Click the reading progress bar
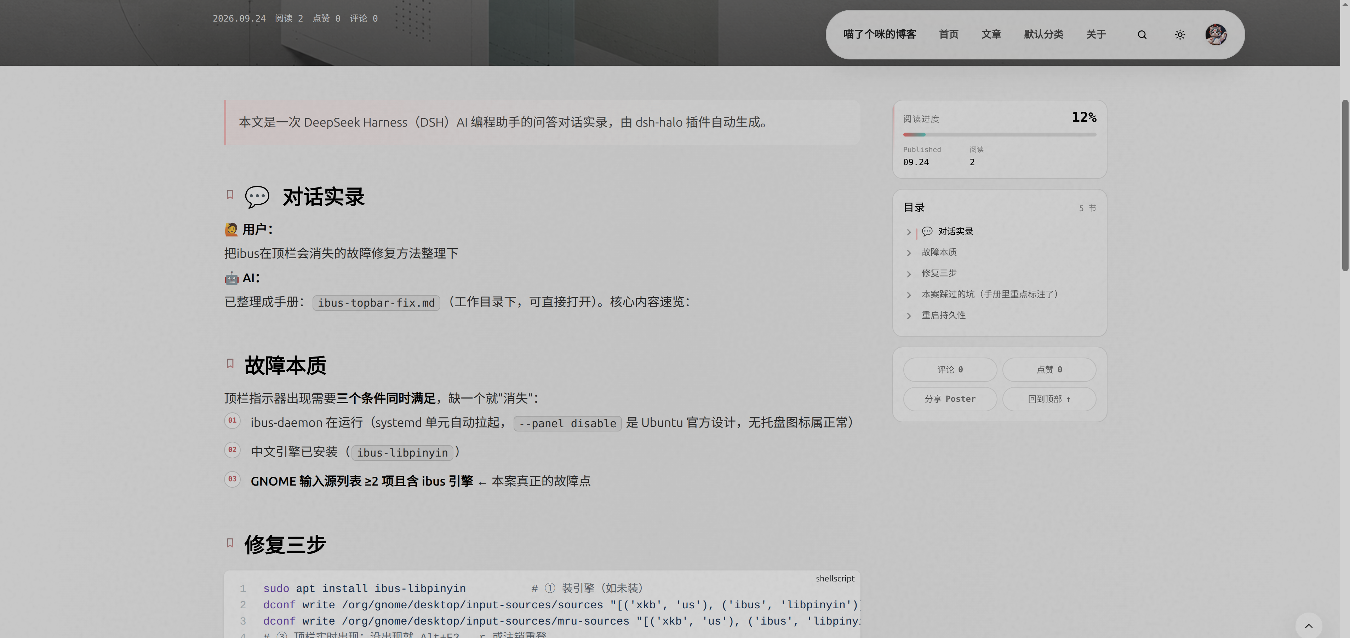Image resolution: width=1350 pixels, height=638 pixels. pos(999,135)
